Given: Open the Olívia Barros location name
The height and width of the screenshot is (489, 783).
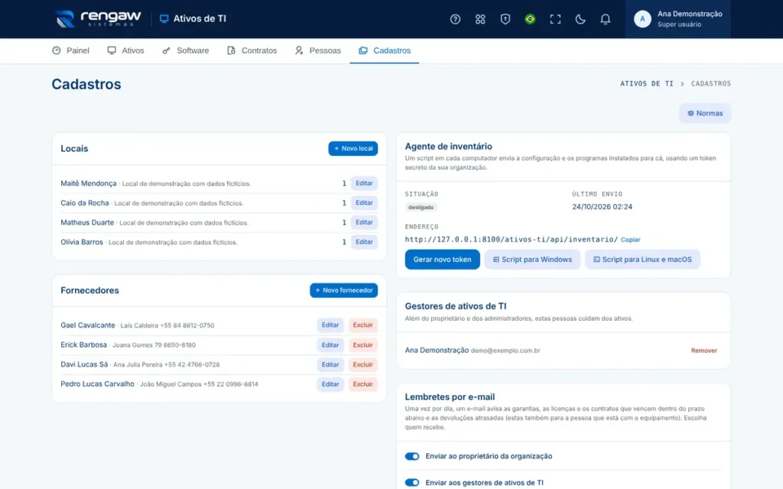Looking at the screenshot, I should click(x=81, y=241).
